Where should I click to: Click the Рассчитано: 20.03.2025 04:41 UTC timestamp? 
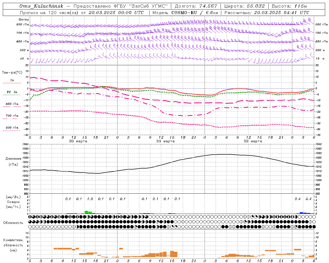(267, 13)
